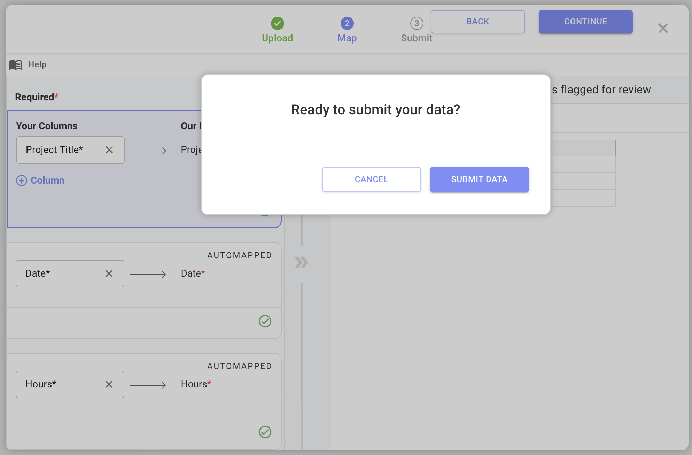
Task: Click the completed Upload step checkmark
Action: [278, 23]
